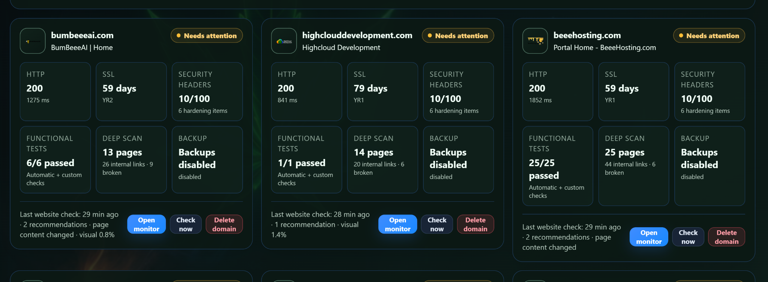Click the 'Highcloud Development' subtitle
The image size is (768, 282).
[341, 48]
